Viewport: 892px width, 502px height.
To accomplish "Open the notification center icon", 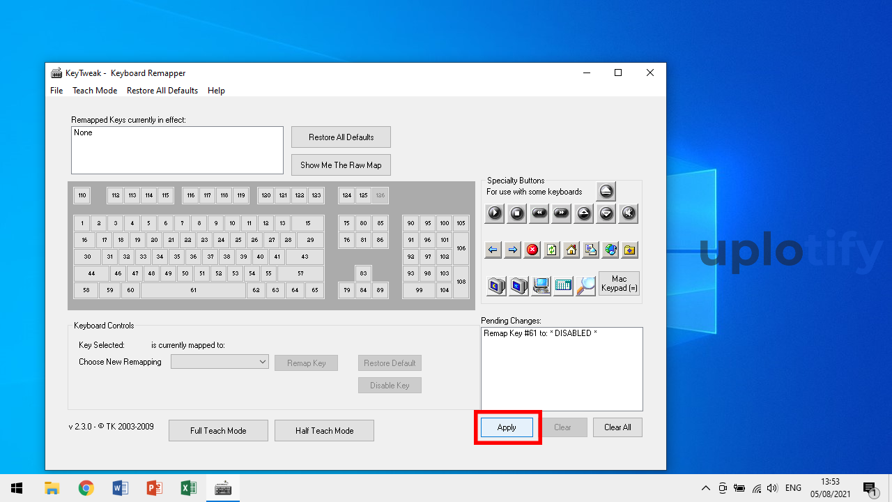I will [x=870, y=488].
